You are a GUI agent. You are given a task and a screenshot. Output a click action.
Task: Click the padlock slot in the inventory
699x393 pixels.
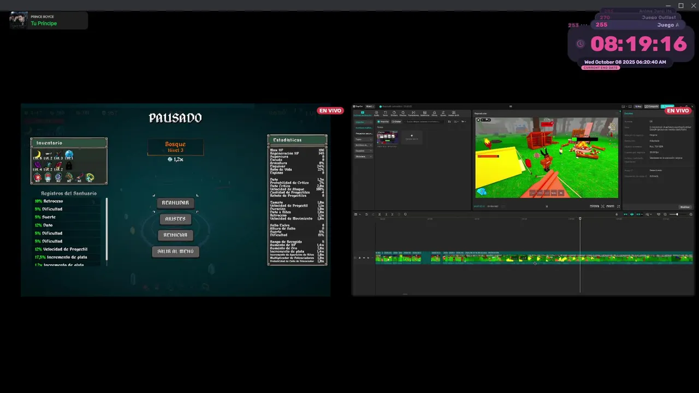coord(69,166)
